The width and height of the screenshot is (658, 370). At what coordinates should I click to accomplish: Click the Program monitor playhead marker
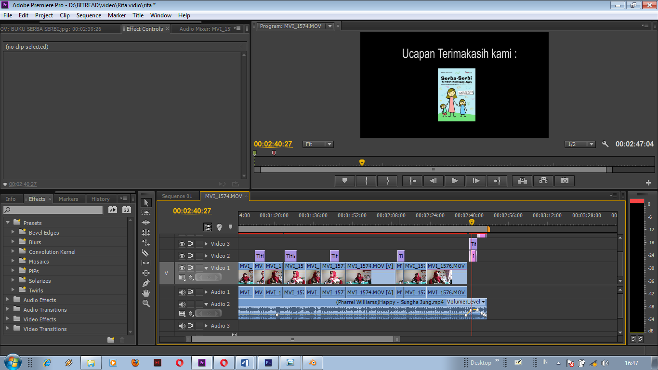(362, 162)
